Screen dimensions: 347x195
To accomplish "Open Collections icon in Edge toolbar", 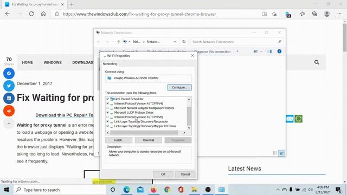I will (314, 14).
